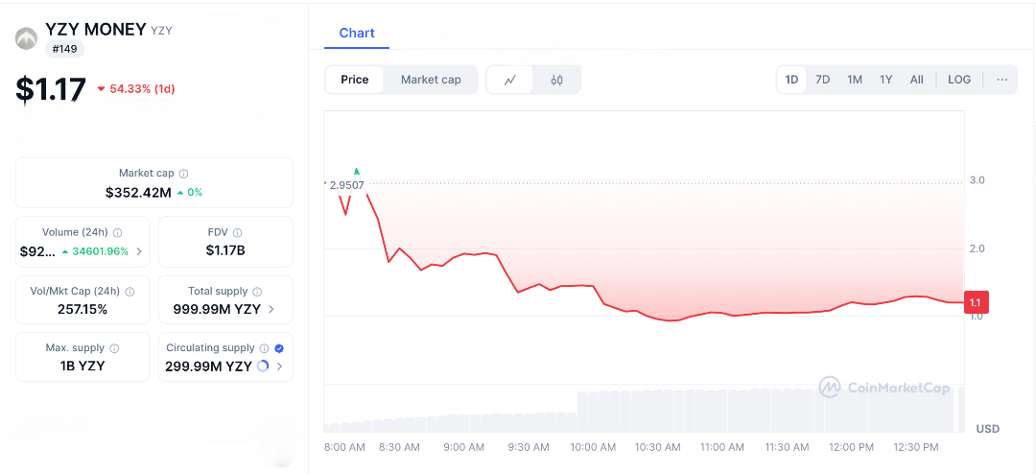
Task: Toggle chart to Market cap view
Action: pyautogui.click(x=431, y=80)
